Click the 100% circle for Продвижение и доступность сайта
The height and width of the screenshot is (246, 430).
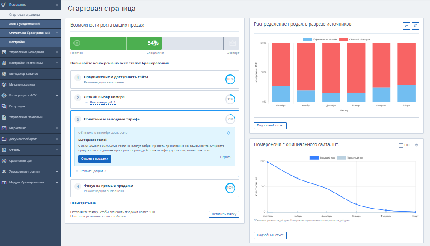click(x=230, y=79)
